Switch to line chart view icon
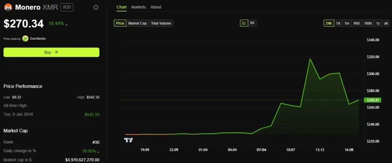This screenshot has height=163, width=392. (x=244, y=23)
